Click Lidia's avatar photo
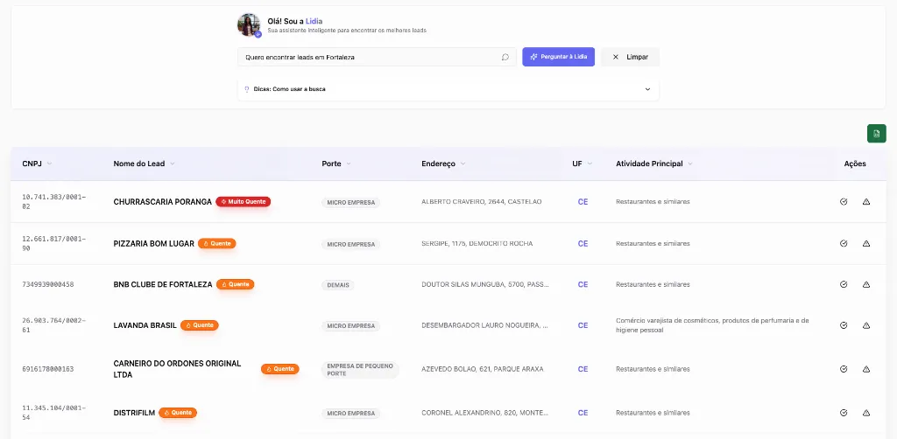Viewport: 897px width, 439px height. [x=249, y=25]
